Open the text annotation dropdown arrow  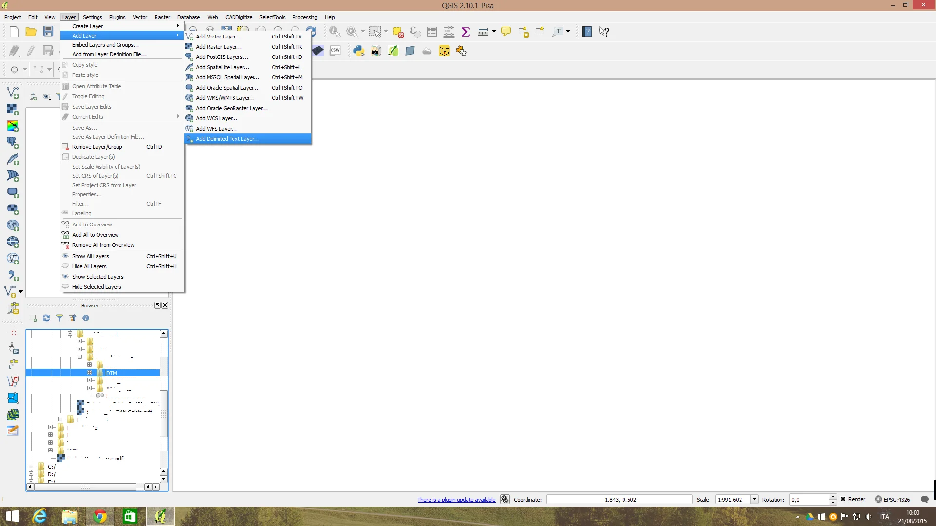568,32
